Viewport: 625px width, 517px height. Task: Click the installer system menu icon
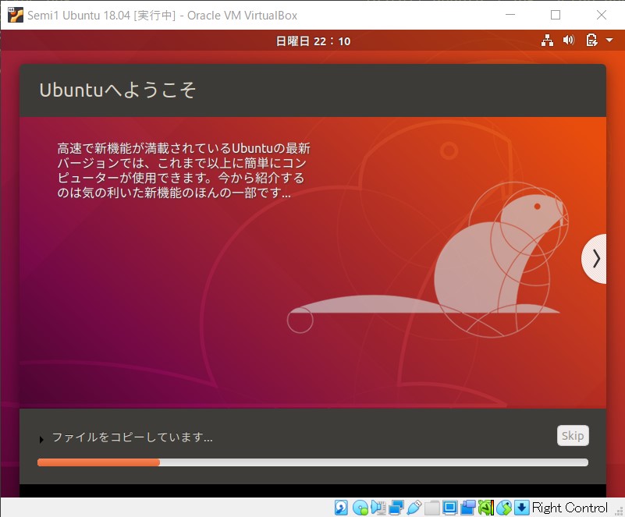tap(591, 41)
